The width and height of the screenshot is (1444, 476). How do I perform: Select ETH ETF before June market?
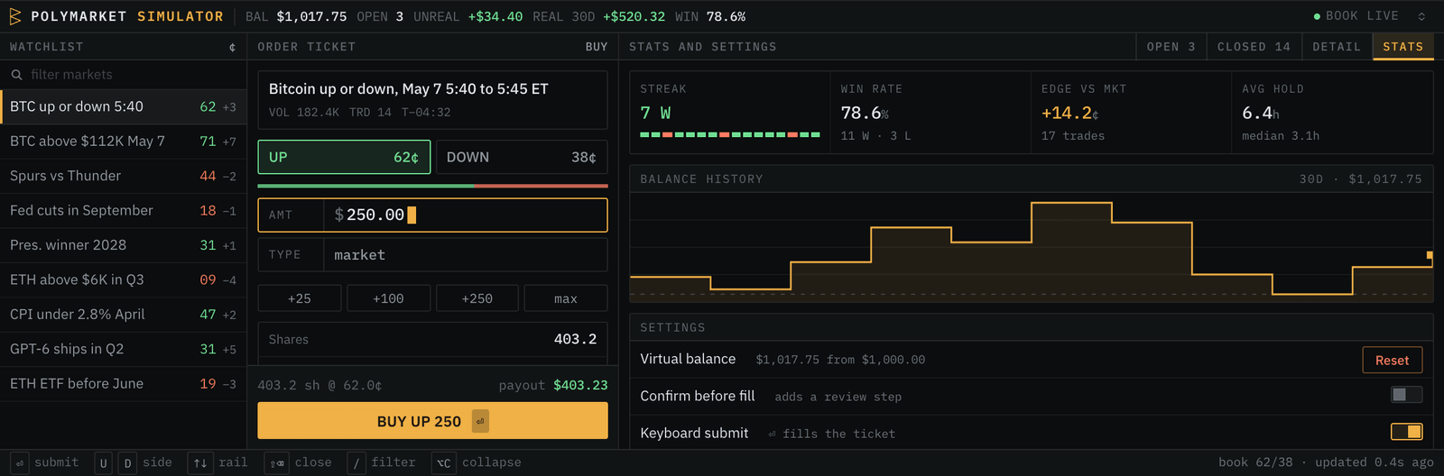[124, 384]
